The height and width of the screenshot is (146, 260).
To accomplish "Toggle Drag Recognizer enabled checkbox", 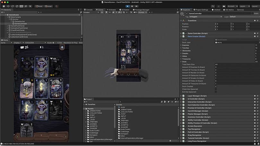I will click(x=186, y=135).
